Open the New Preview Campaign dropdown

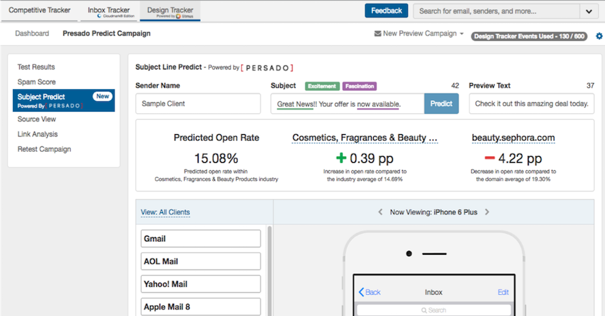coord(419,33)
